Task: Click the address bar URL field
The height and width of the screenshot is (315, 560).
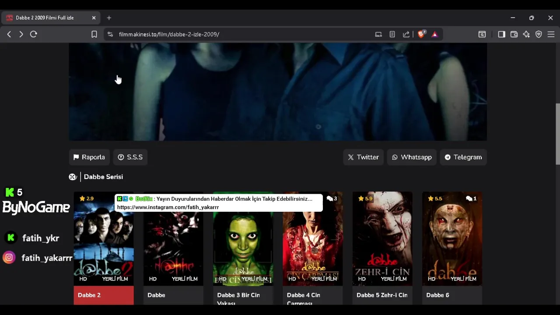Action: click(169, 34)
